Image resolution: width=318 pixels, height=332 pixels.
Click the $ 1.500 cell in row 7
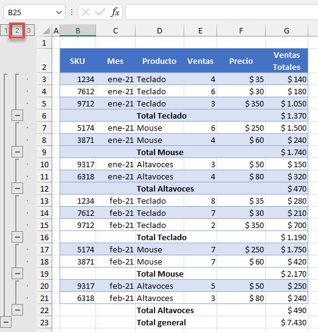(x=286, y=128)
